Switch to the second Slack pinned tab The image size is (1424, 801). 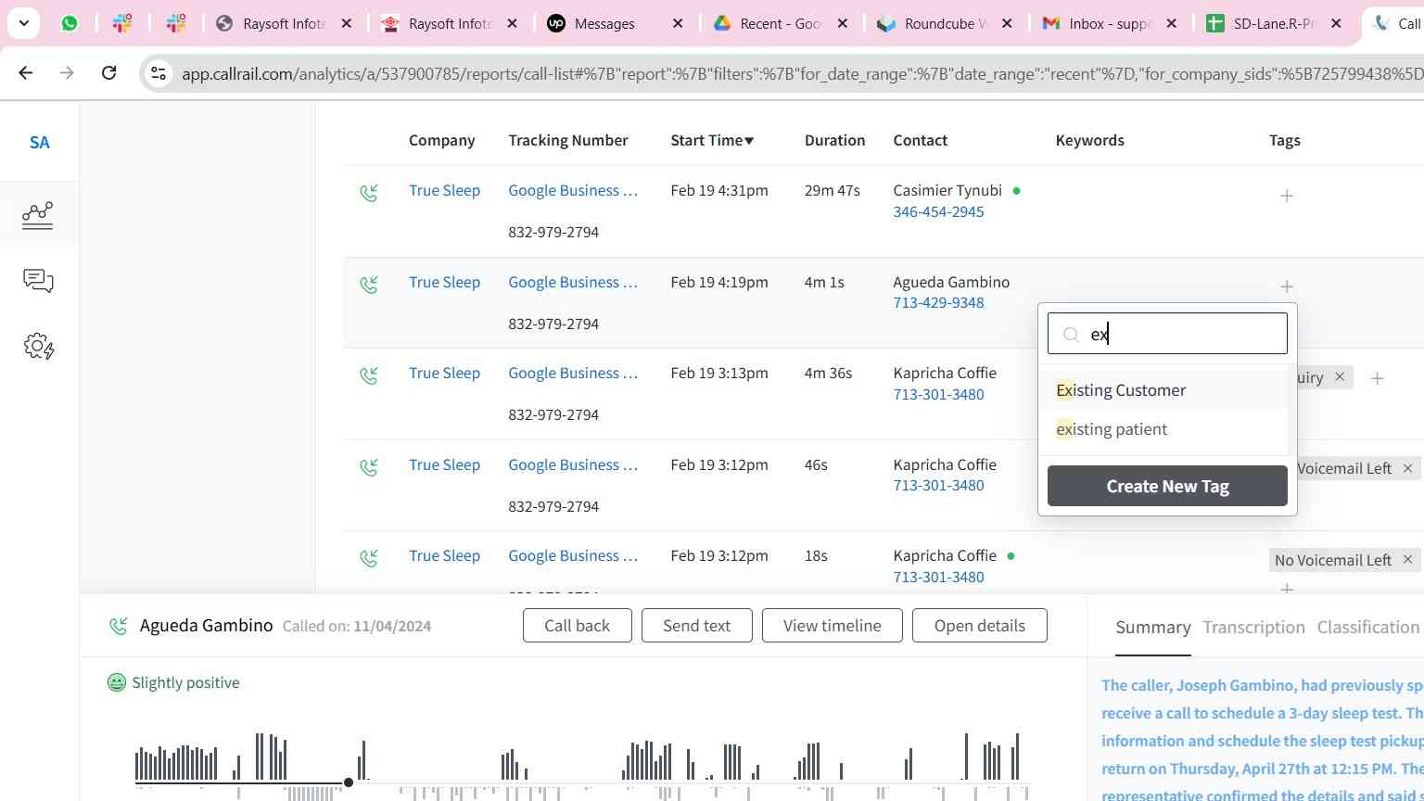176,23
